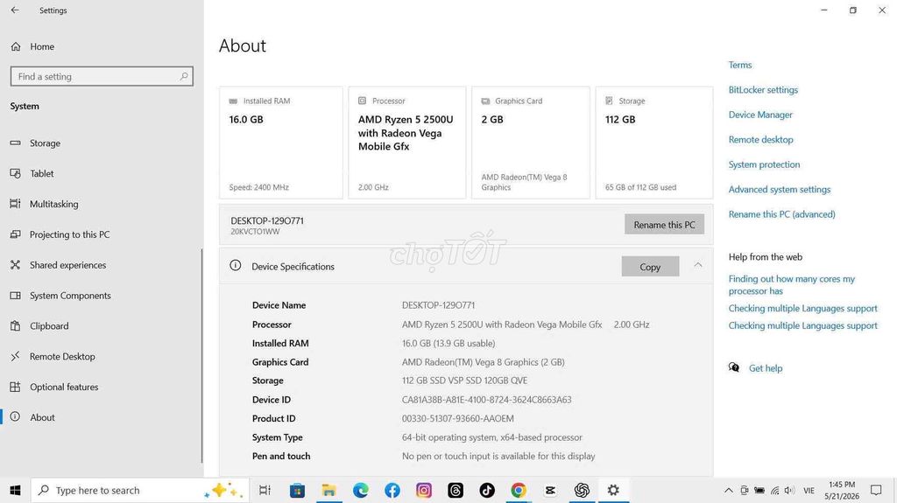Image resolution: width=897 pixels, height=503 pixels.
Task: Open Advanced system settings link
Action: (779, 189)
